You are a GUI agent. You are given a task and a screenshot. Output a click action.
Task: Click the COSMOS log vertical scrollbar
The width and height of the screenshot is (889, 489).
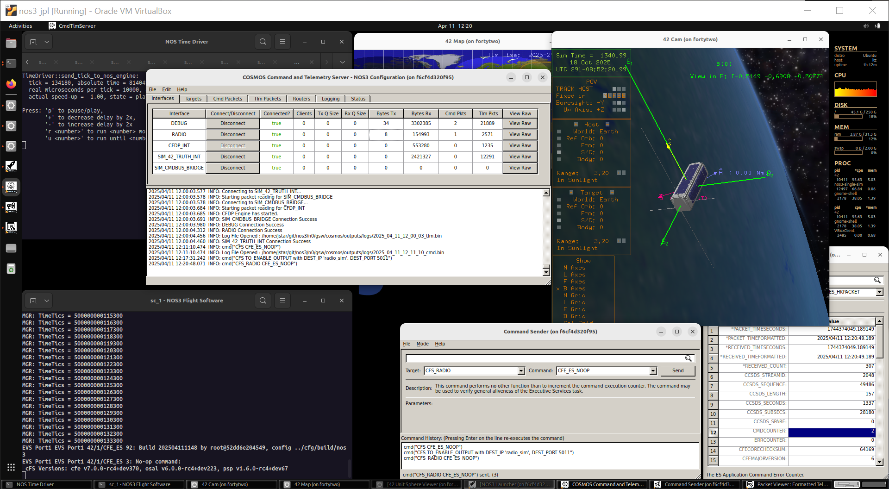[x=546, y=232]
